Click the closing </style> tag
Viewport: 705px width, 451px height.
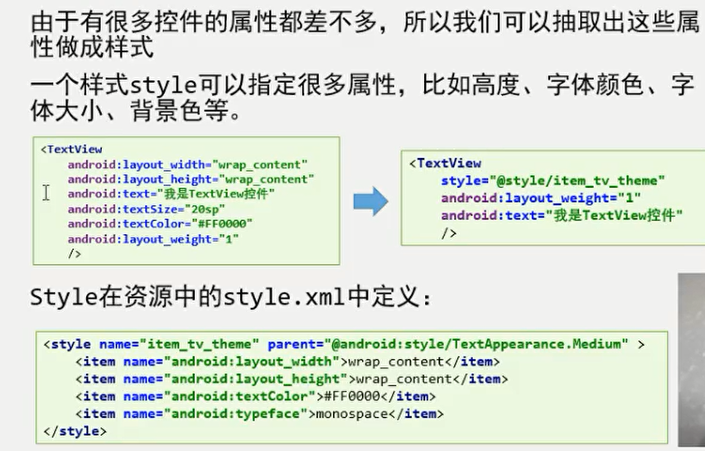coord(75,432)
